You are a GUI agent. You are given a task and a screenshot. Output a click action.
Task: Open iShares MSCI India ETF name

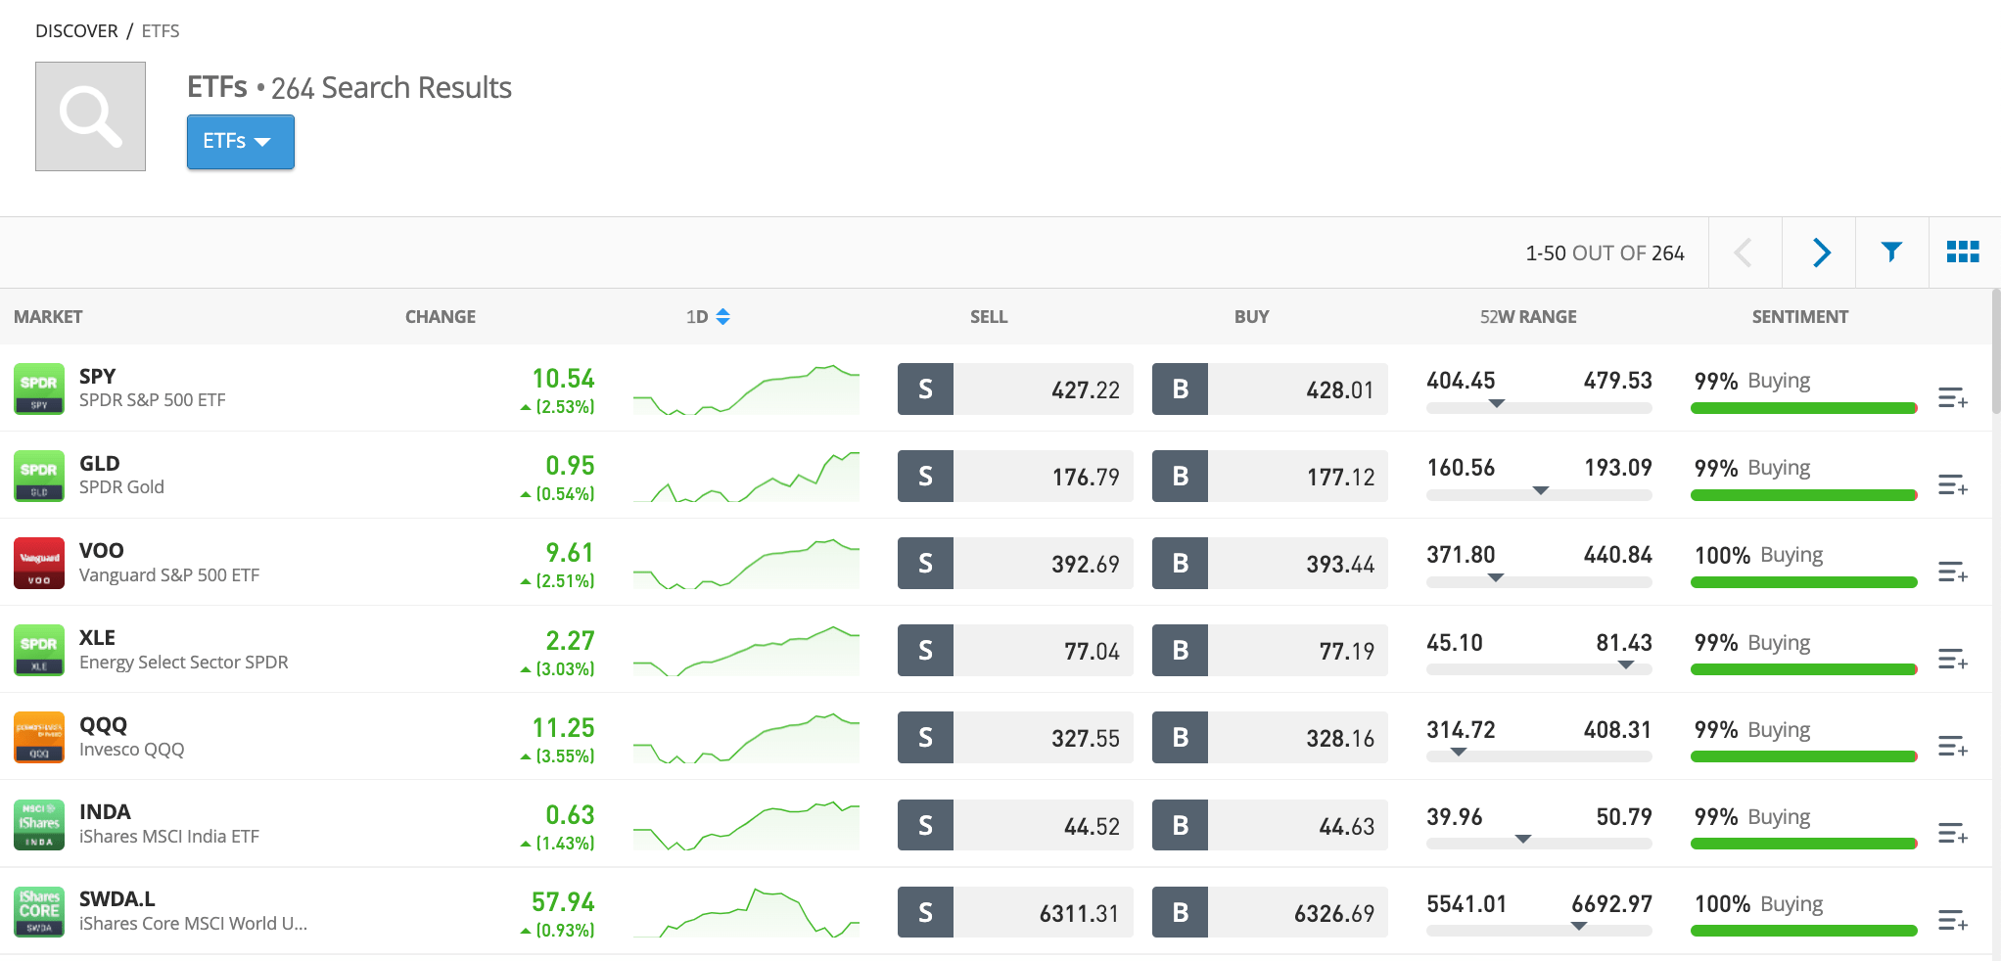[x=169, y=837]
